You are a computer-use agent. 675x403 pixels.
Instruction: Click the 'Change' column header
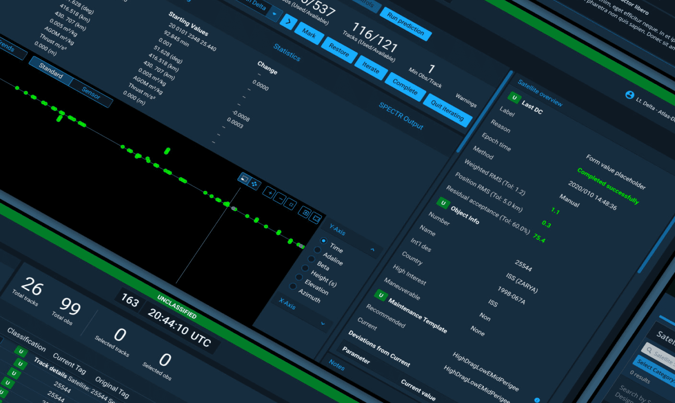click(x=267, y=67)
